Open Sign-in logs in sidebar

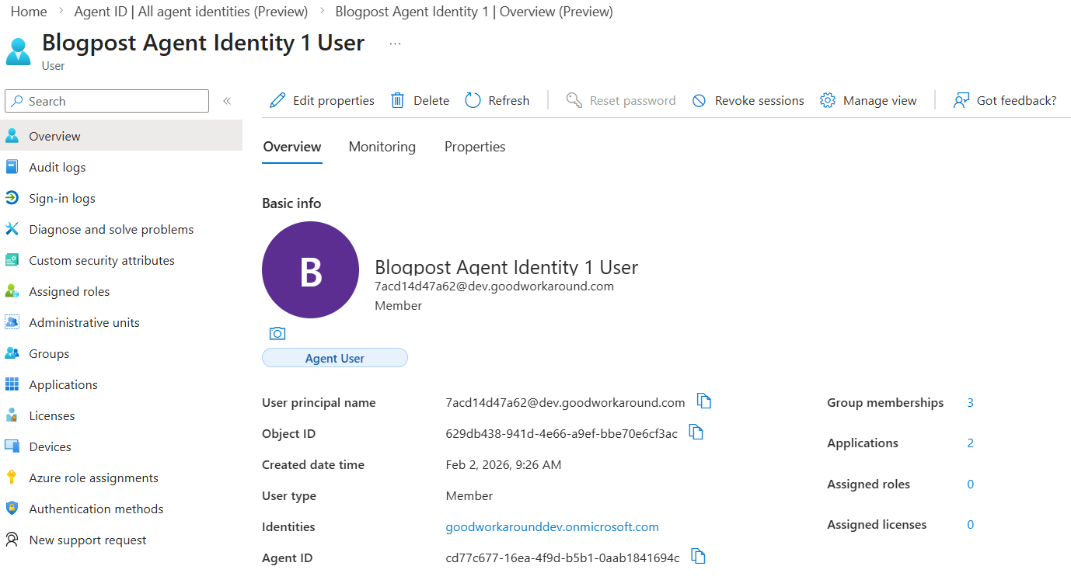point(62,199)
